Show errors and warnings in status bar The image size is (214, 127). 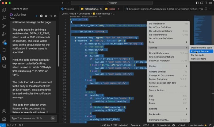pos(12,125)
